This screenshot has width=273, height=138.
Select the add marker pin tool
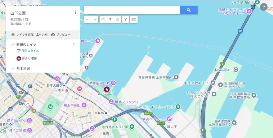click(x=110, y=20)
